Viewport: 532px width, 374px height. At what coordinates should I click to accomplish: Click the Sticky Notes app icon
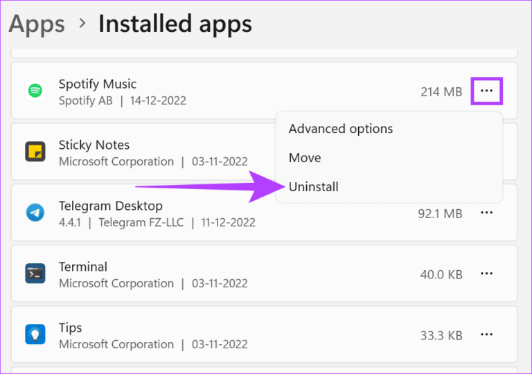(x=35, y=152)
